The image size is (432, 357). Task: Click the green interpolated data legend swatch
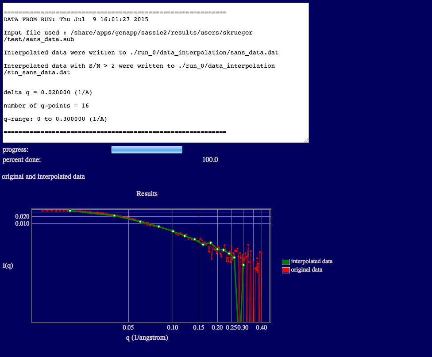[x=285, y=262]
